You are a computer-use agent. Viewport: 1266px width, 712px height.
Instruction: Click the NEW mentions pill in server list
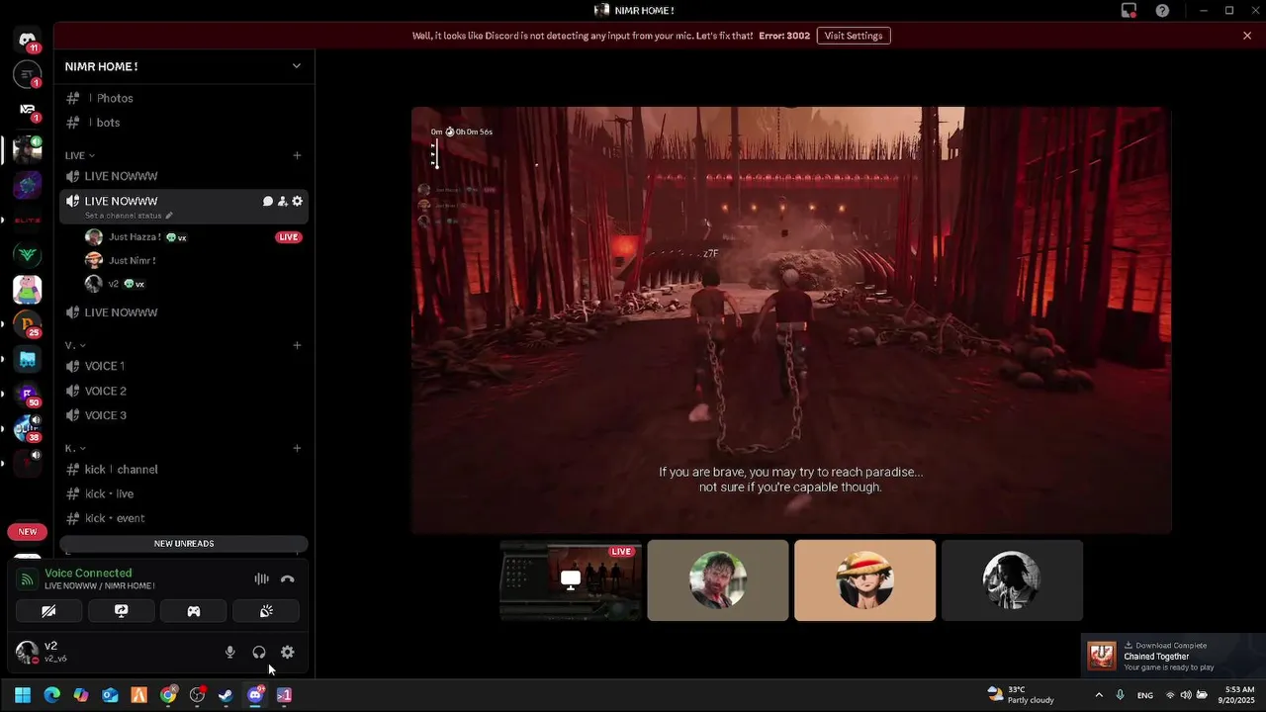click(x=28, y=532)
